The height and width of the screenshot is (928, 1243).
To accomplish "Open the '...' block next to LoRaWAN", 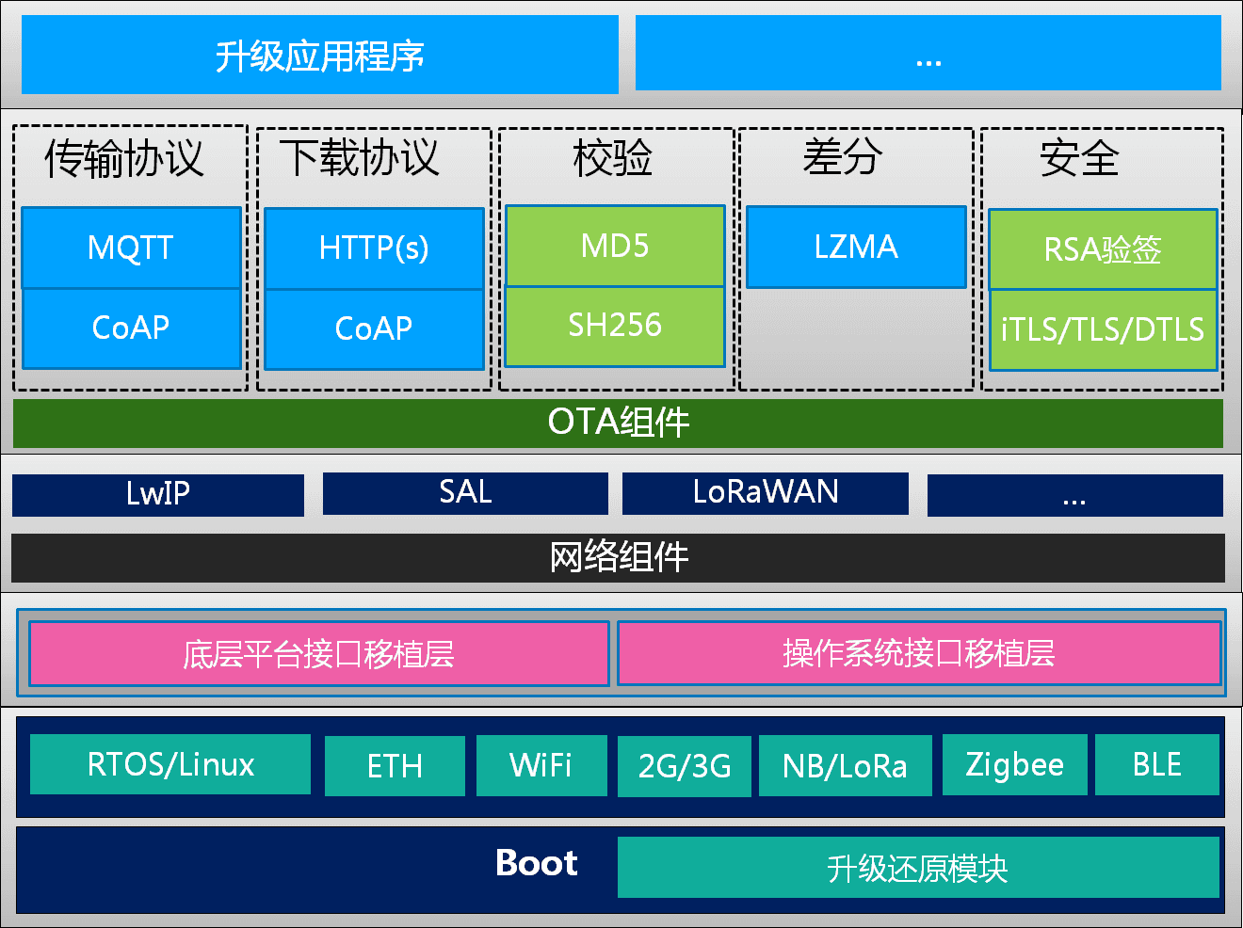I will [x=1074, y=493].
